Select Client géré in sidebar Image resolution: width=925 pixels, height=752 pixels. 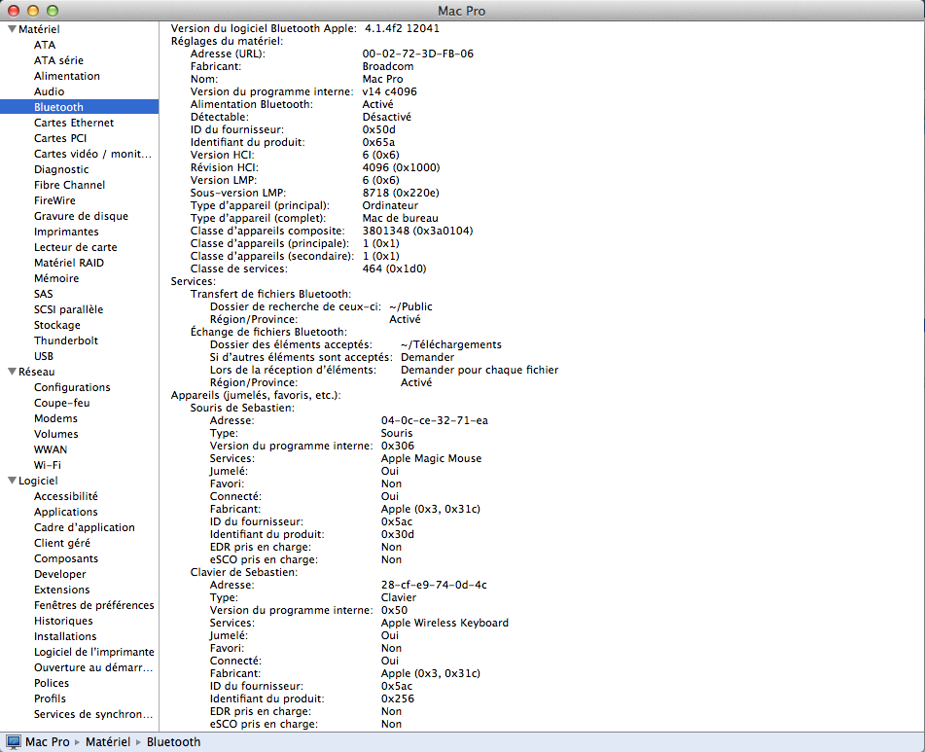(x=62, y=543)
